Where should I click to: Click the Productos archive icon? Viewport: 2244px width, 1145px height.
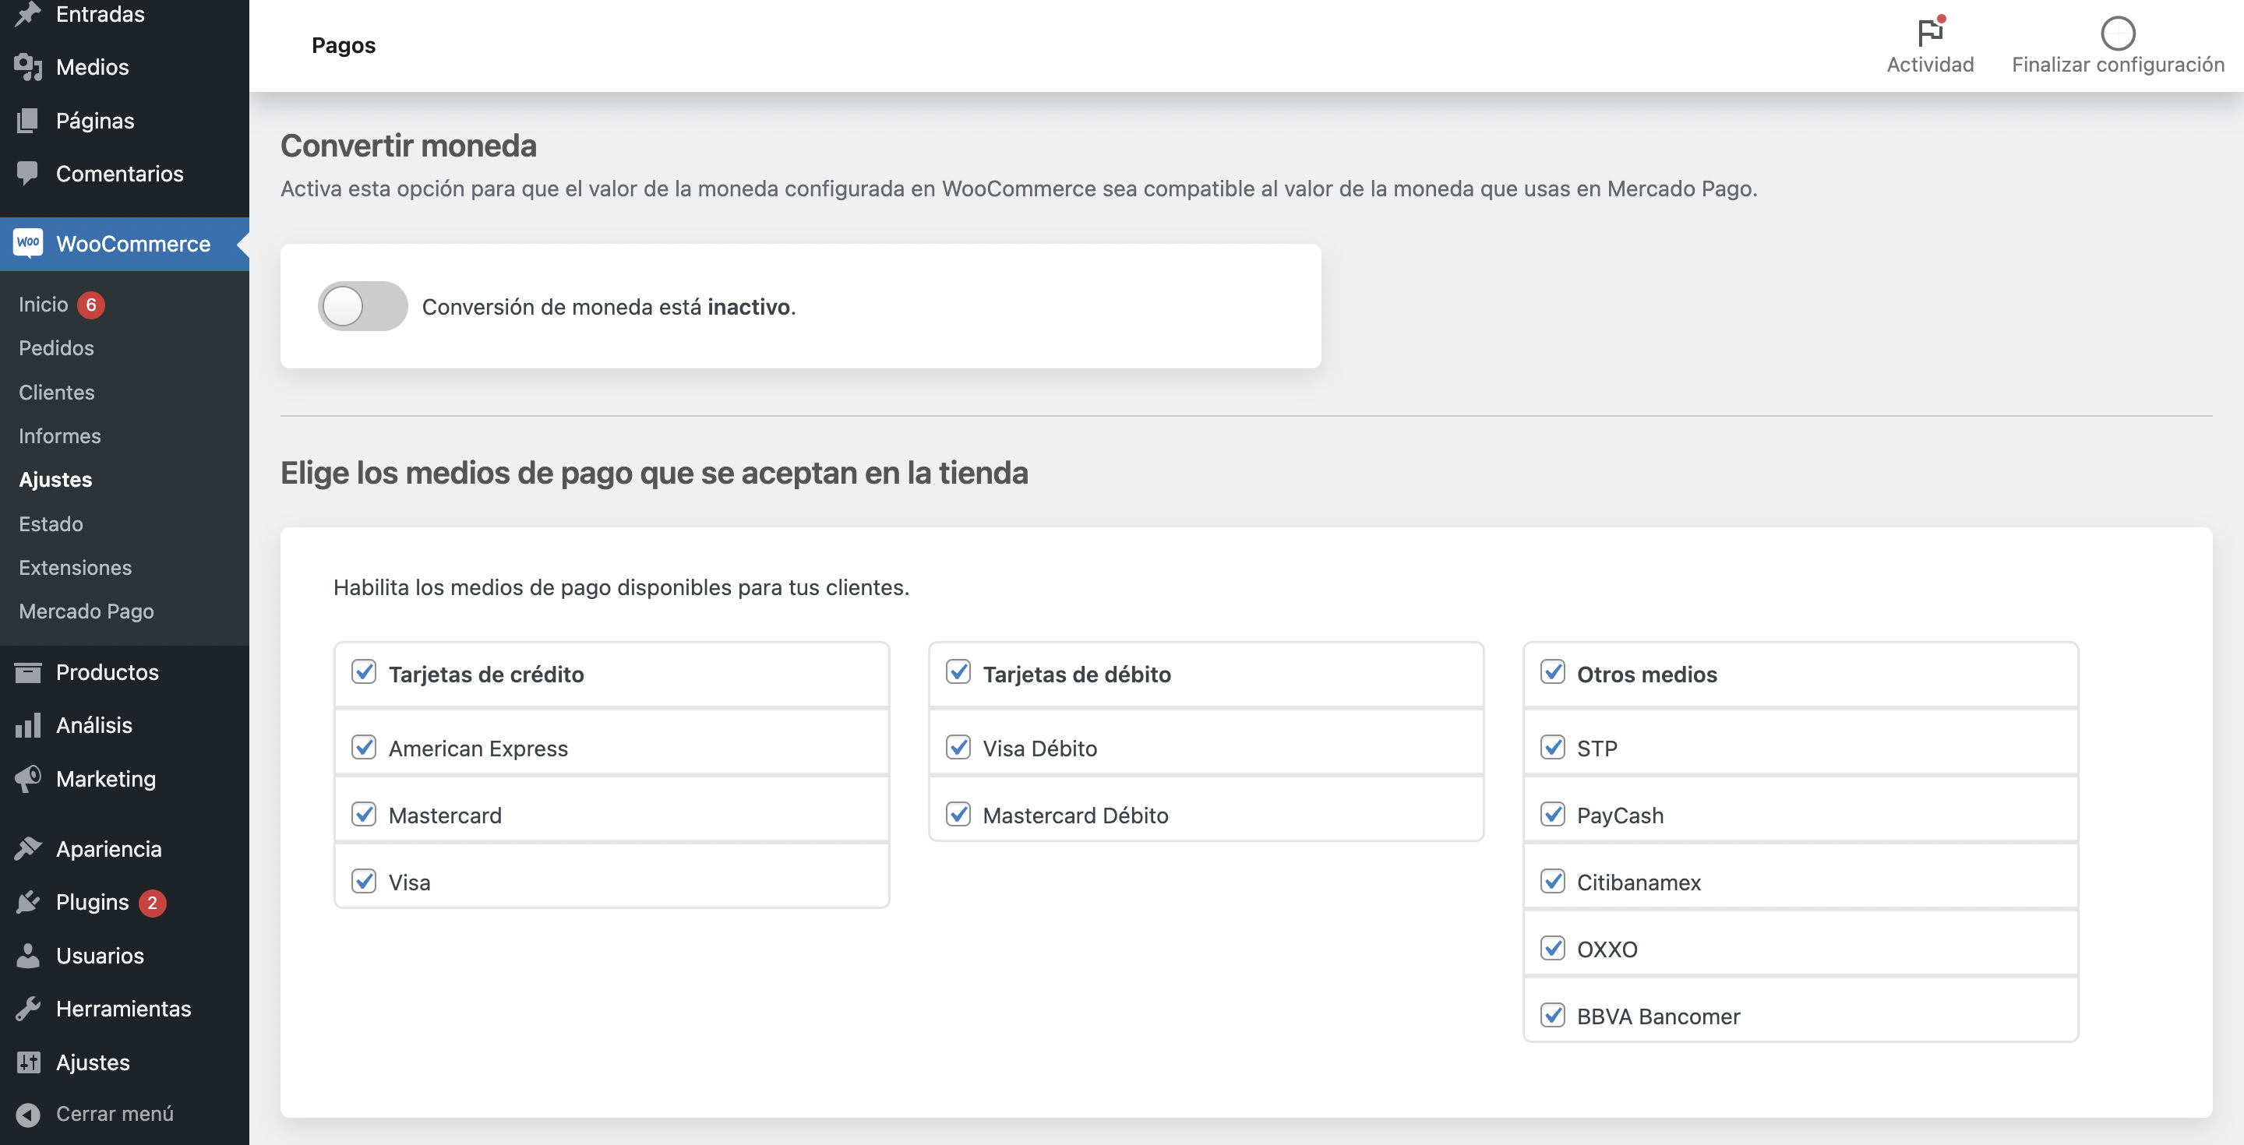[28, 672]
